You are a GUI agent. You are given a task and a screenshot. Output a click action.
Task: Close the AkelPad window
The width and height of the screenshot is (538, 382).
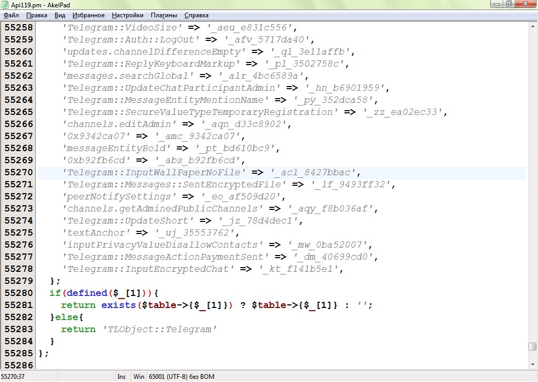coord(525,4)
